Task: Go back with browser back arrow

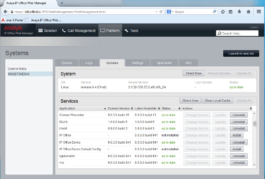Action: pos(5,12)
